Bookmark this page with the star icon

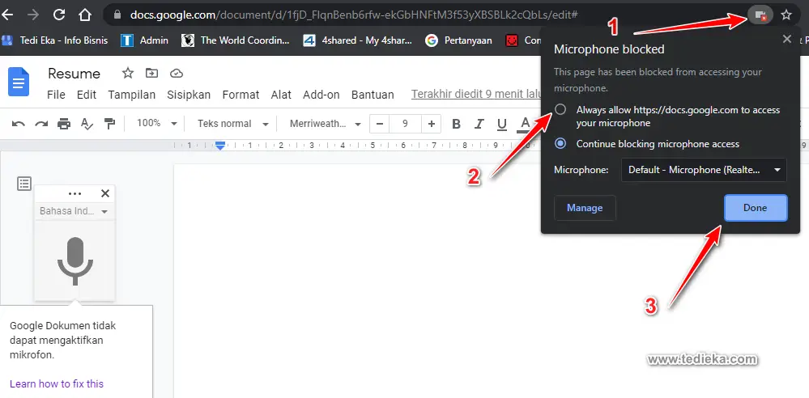(x=786, y=15)
